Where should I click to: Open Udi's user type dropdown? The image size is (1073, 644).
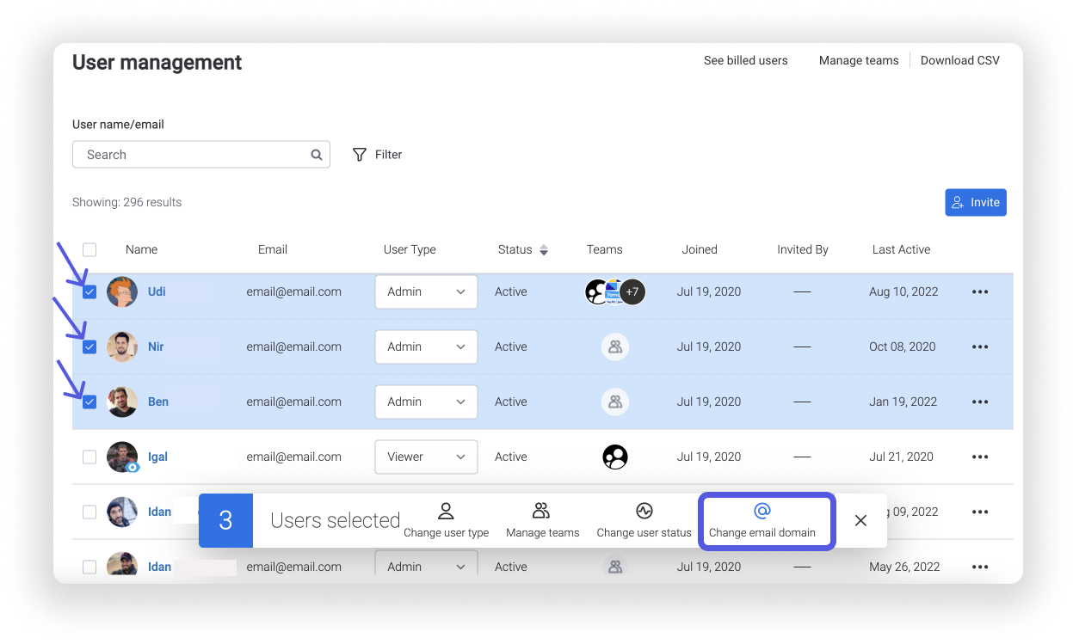click(x=425, y=291)
